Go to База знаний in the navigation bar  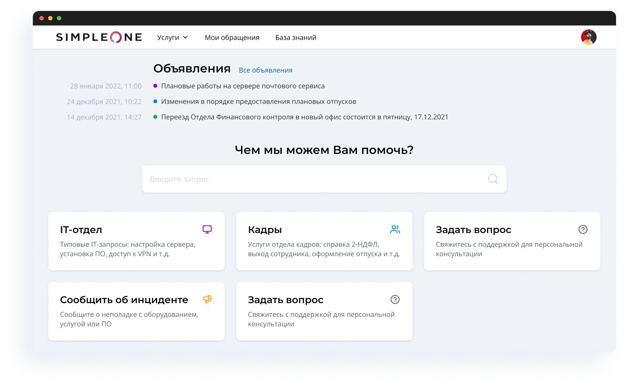pos(296,37)
